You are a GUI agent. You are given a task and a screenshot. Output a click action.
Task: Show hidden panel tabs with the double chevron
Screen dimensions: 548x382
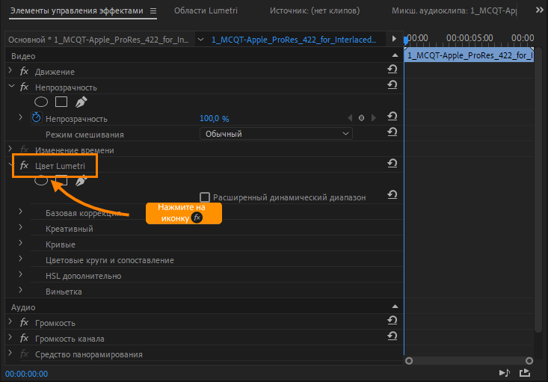(x=539, y=10)
